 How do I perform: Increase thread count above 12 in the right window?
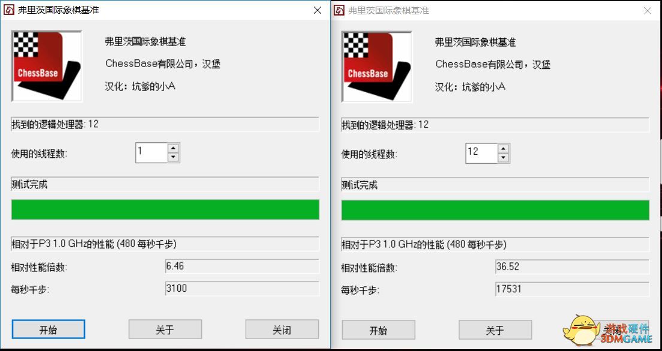[503, 148]
